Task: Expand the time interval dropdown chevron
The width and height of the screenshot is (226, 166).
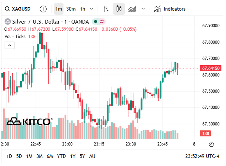Action: pyautogui.click(x=91, y=9)
